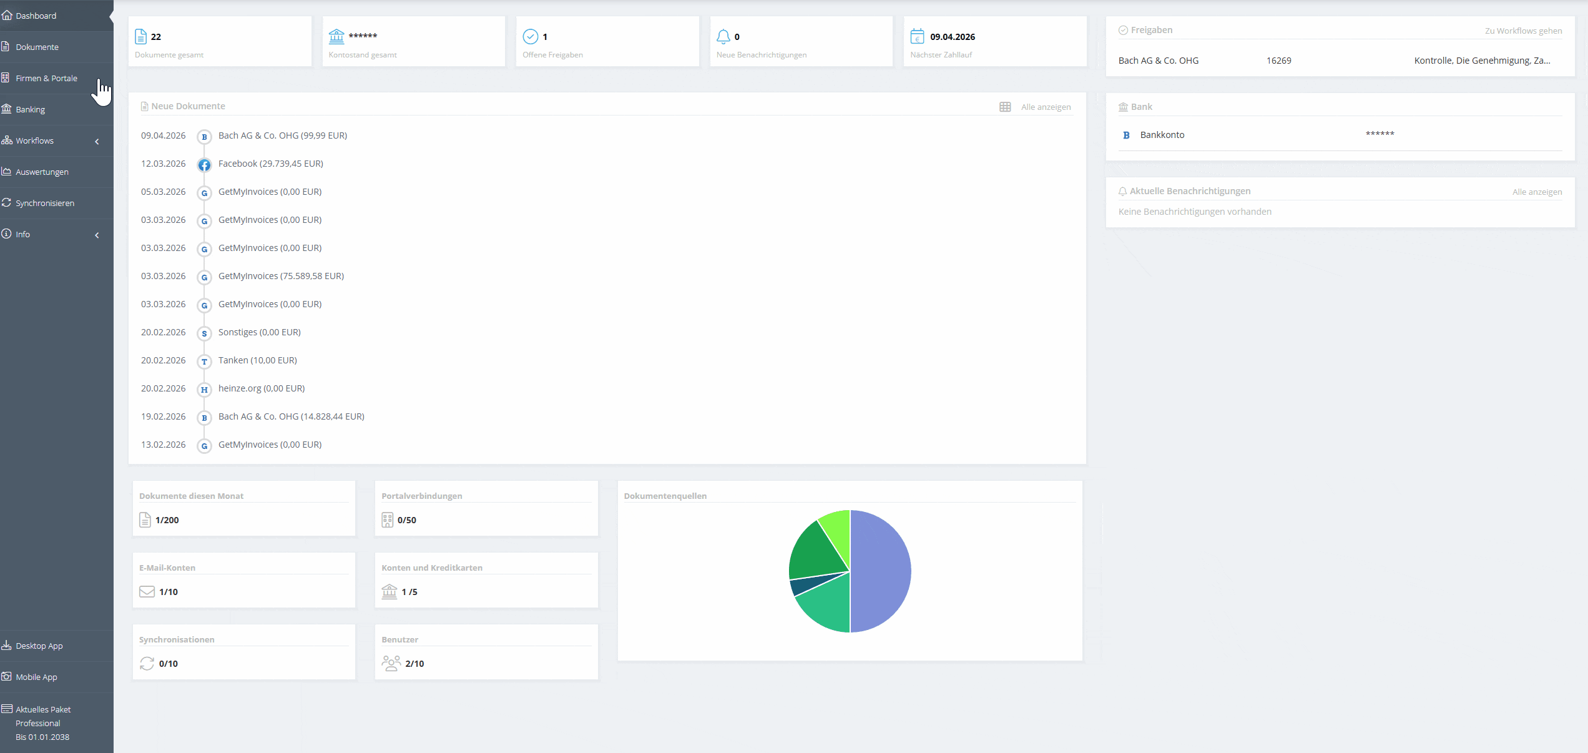Open the Facebook (29.739,45 EUR) document
Image resolution: width=1588 pixels, height=753 pixels.
[271, 164]
